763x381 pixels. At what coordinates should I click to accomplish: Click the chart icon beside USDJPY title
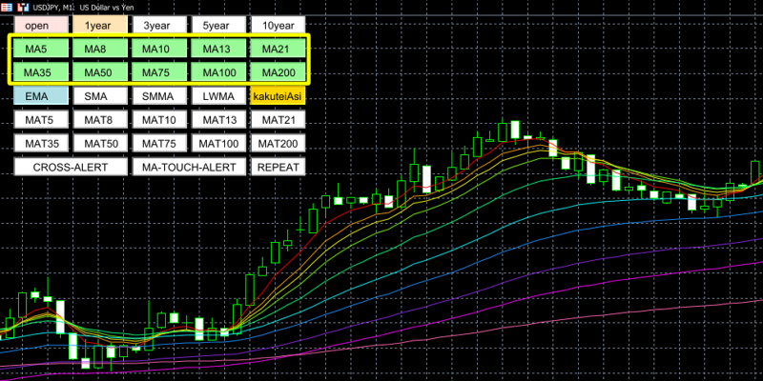(x=23, y=7)
